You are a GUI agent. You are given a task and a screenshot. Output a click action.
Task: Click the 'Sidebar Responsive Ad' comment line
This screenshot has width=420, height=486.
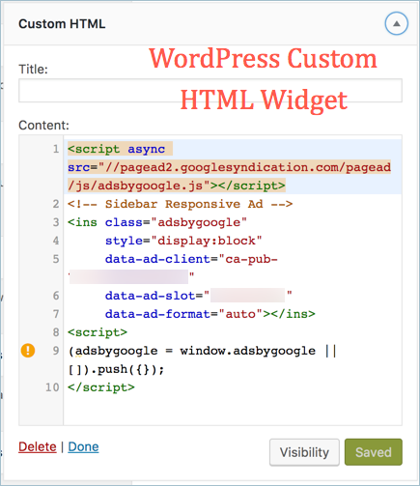point(180,204)
